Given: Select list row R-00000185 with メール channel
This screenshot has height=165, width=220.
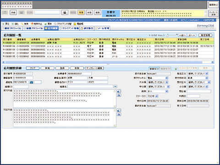Looking at the screenshot, I should [108, 56].
